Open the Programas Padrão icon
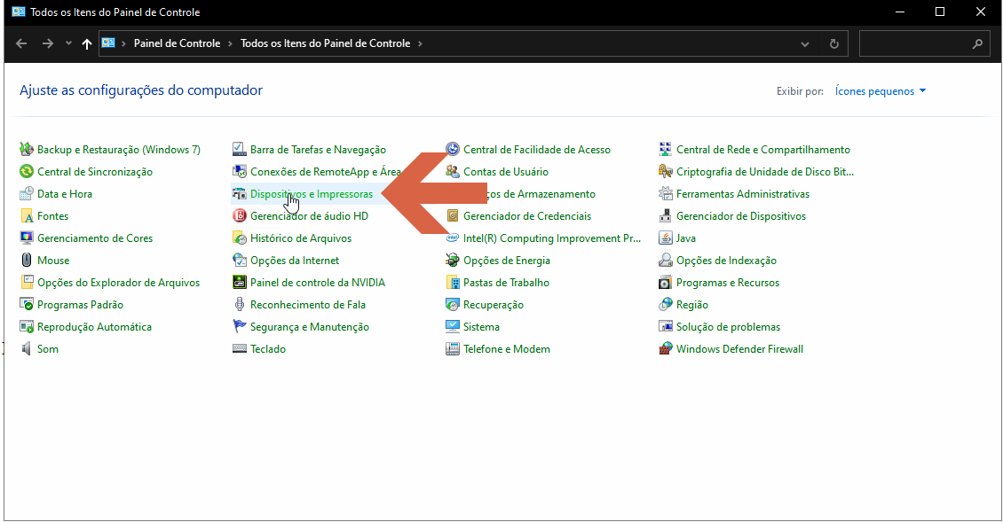Screen dimensions: 1003x522 pyautogui.click(x=27, y=304)
